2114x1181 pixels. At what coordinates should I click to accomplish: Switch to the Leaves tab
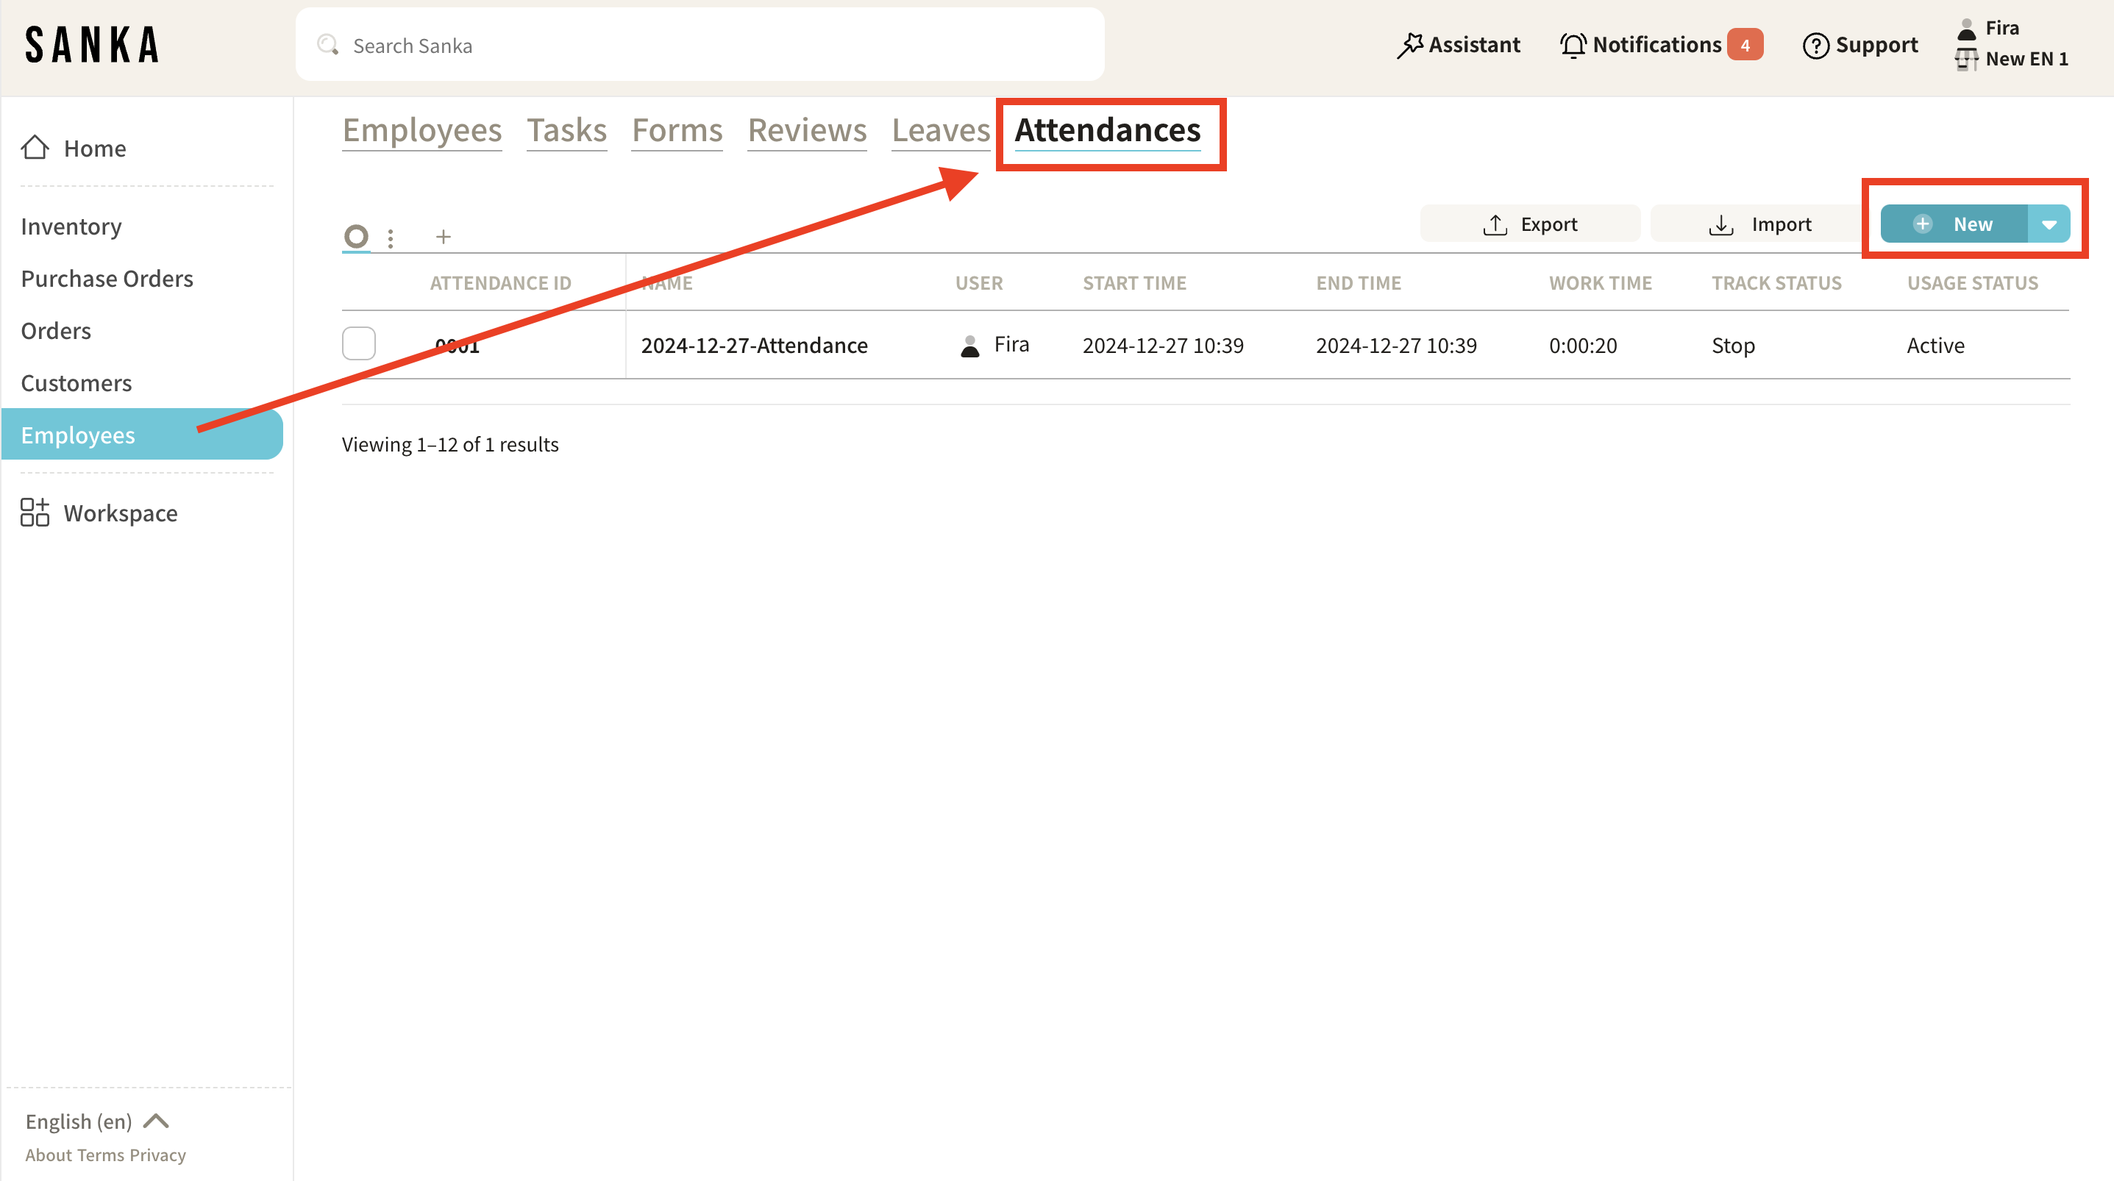(941, 129)
